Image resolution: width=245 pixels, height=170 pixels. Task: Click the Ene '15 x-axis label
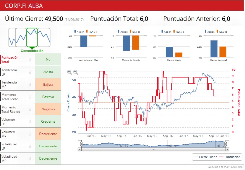click(92, 136)
